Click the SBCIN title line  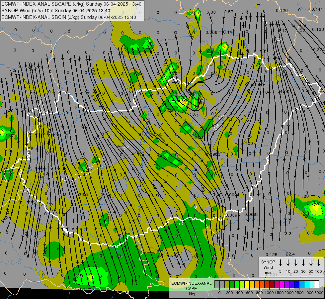(x=69, y=17)
